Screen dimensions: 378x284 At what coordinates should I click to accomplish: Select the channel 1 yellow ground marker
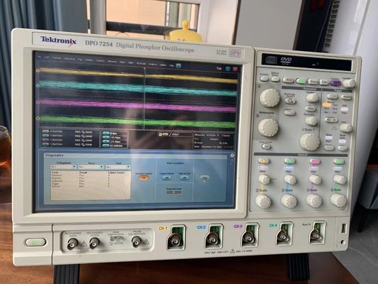point(38,71)
